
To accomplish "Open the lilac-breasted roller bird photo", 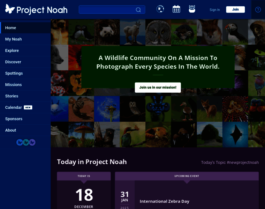I will coord(257,83).
